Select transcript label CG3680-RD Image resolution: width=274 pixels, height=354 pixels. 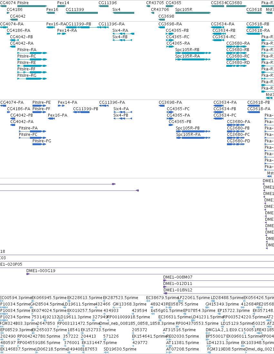coord(238,63)
